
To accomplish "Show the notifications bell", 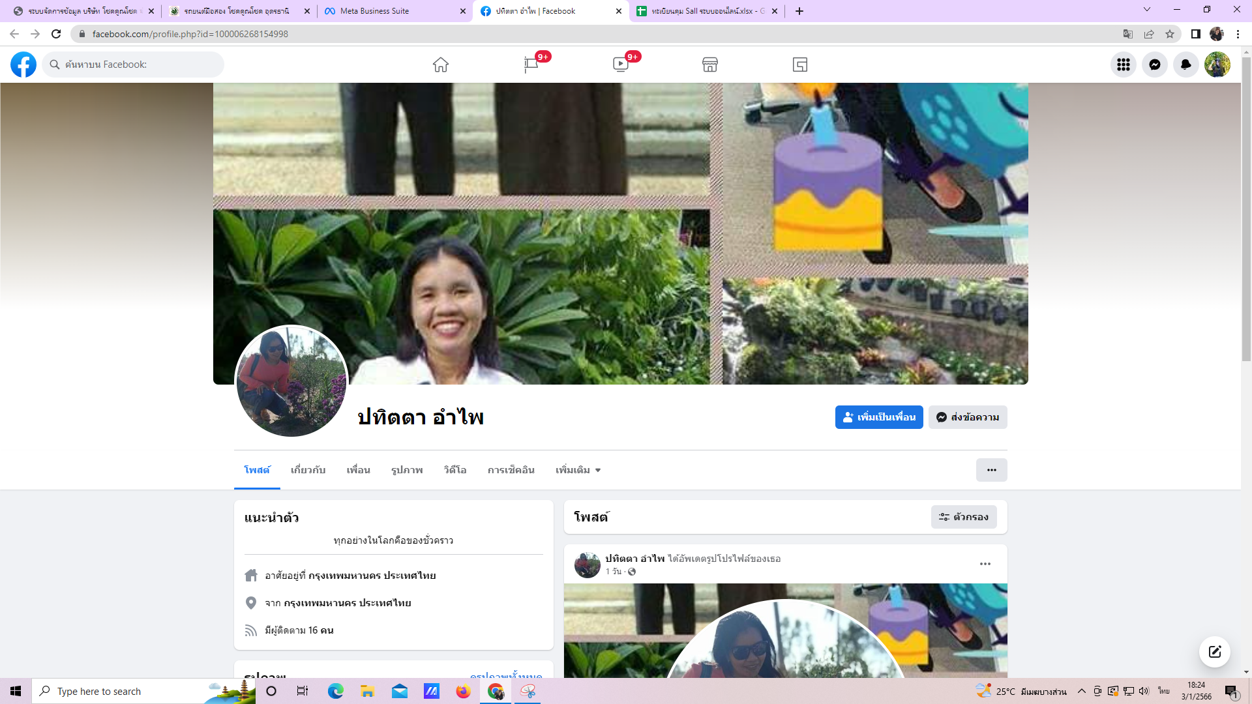I will click(1186, 65).
